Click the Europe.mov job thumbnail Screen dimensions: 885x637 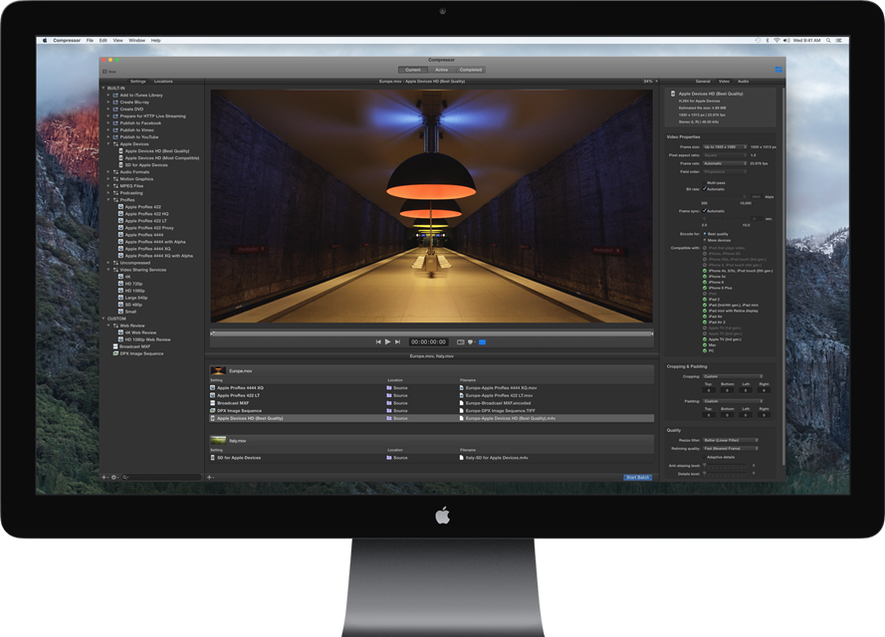218,370
